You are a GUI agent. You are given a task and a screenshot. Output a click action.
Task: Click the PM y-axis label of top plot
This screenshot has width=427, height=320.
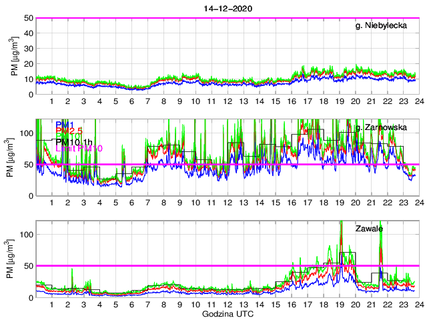[13, 56]
